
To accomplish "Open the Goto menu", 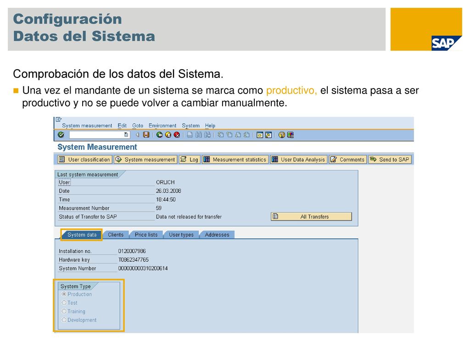I will click(x=138, y=126).
